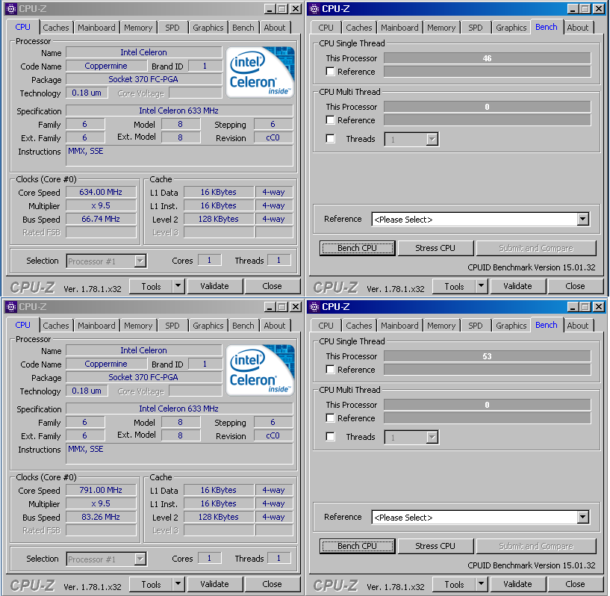Screen dimensions: 610x596
Task: Minimize the Bench window with score 53
Action: coord(573,307)
